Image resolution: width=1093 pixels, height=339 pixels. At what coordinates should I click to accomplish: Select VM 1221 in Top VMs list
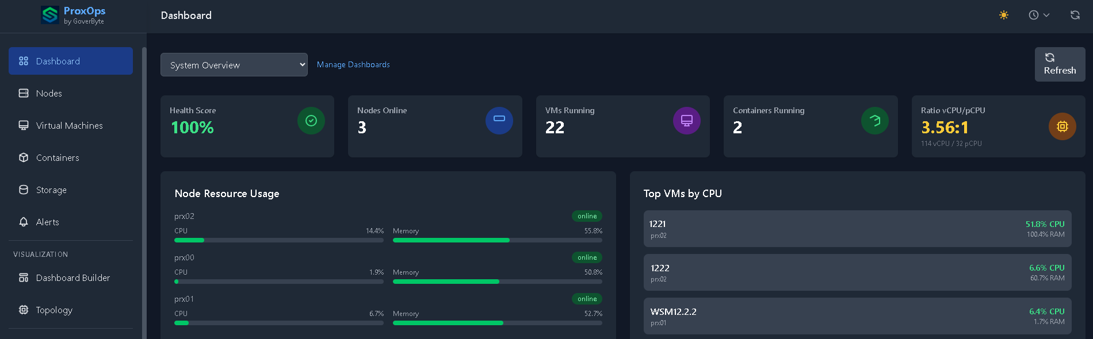point(857,229)
